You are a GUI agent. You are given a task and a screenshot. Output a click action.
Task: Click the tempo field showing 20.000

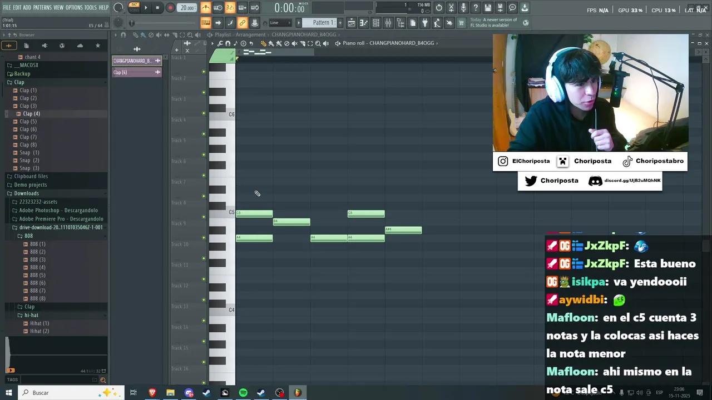(187, 8)
